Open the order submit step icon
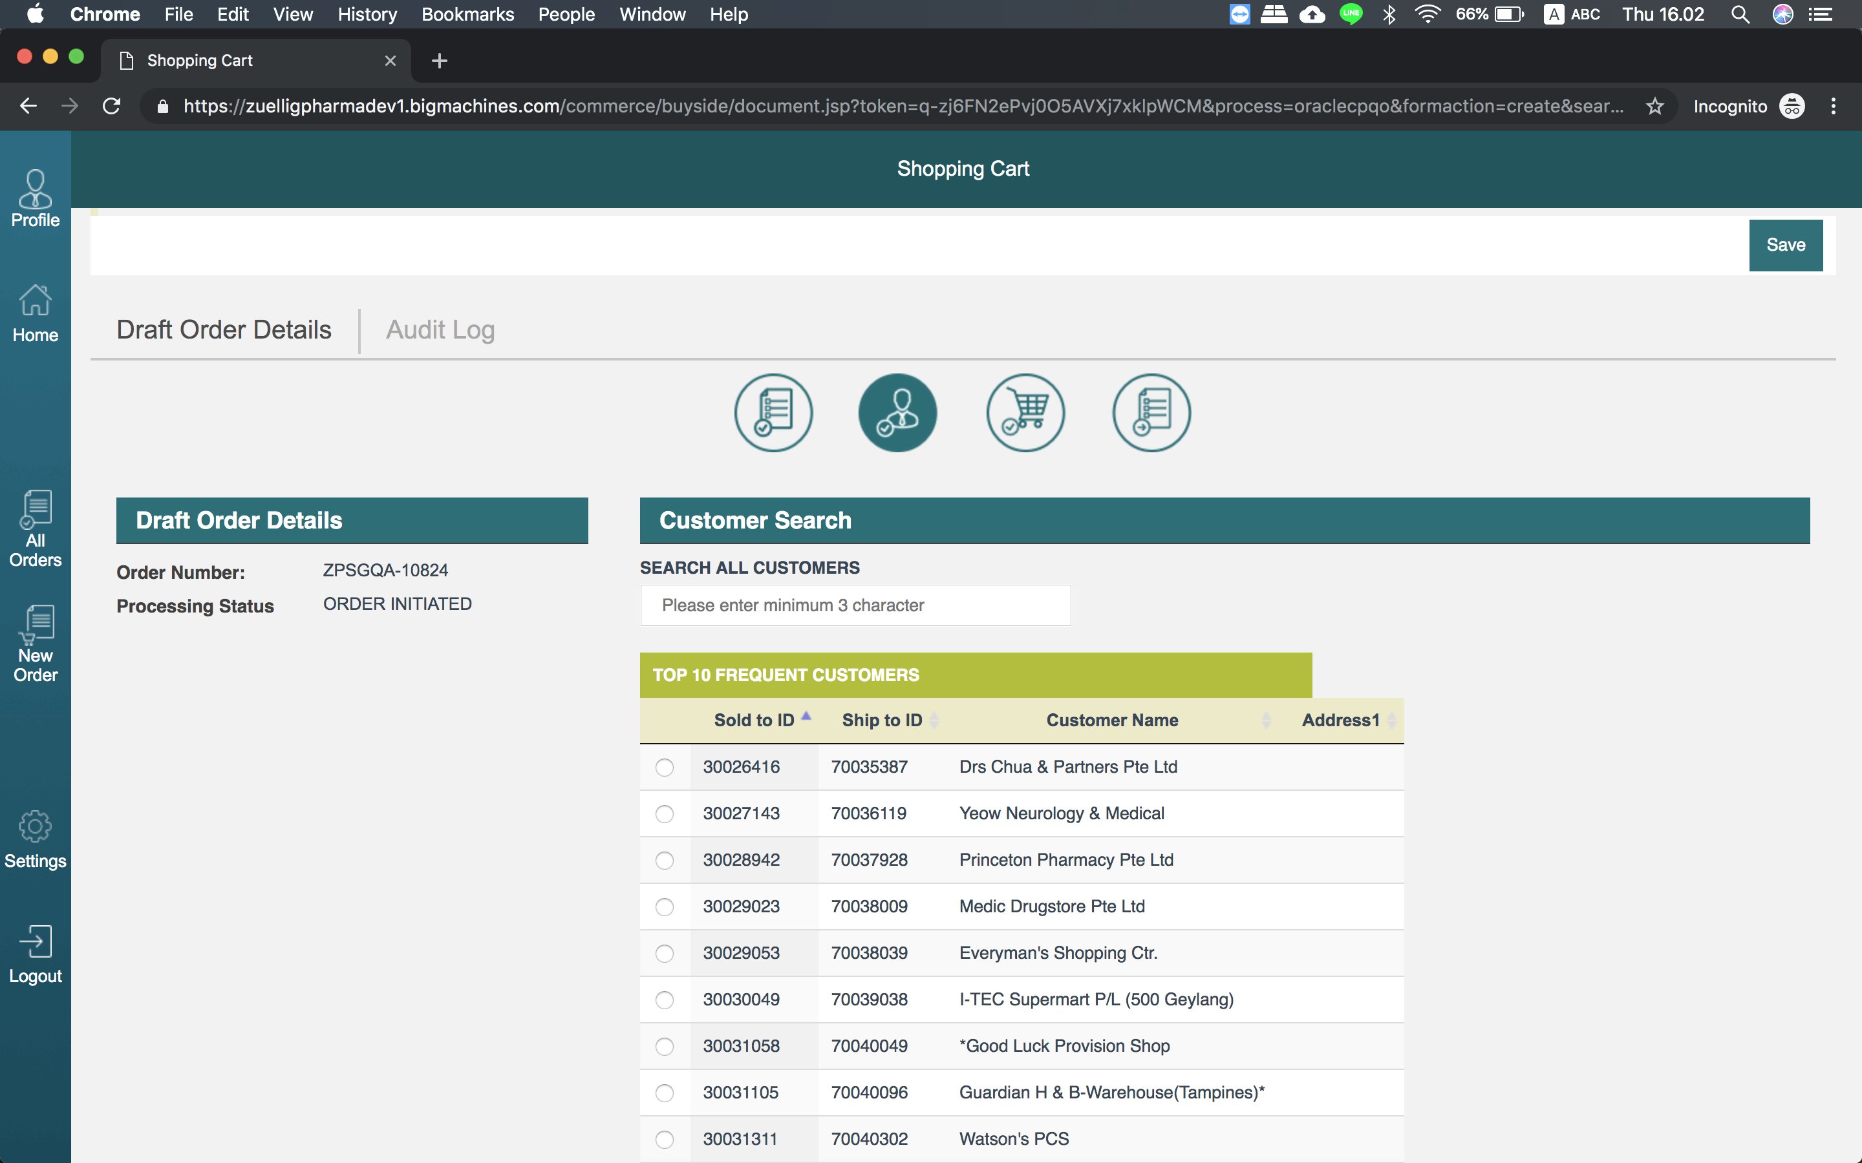1862x1163 pixels. [1152, 413]
